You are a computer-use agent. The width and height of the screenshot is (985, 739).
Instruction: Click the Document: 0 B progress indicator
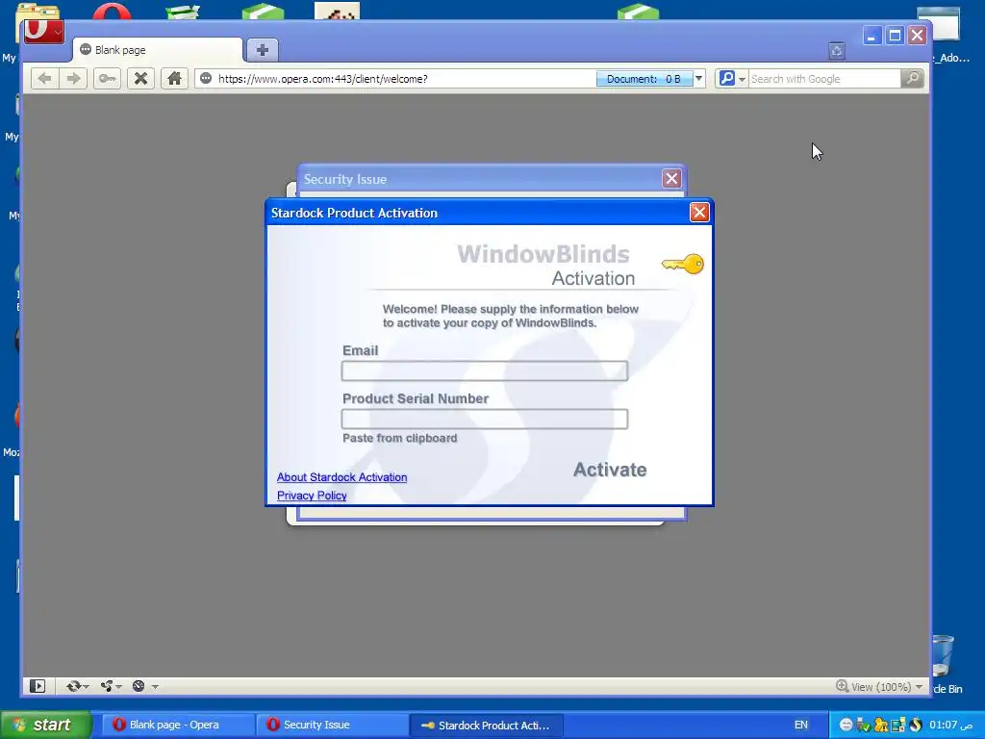pos(644,79)
